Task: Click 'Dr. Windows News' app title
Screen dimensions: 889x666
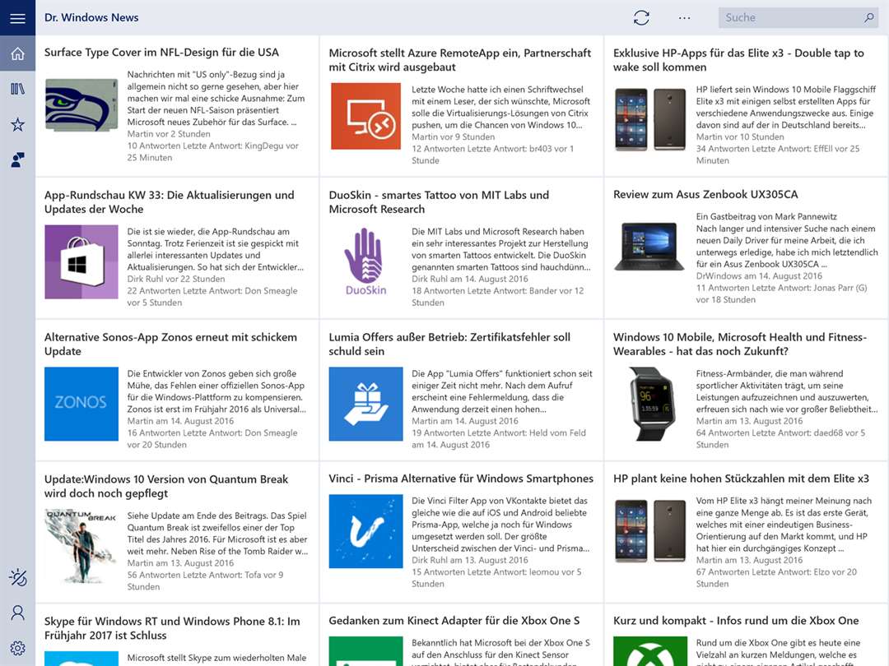Action: 91,17
